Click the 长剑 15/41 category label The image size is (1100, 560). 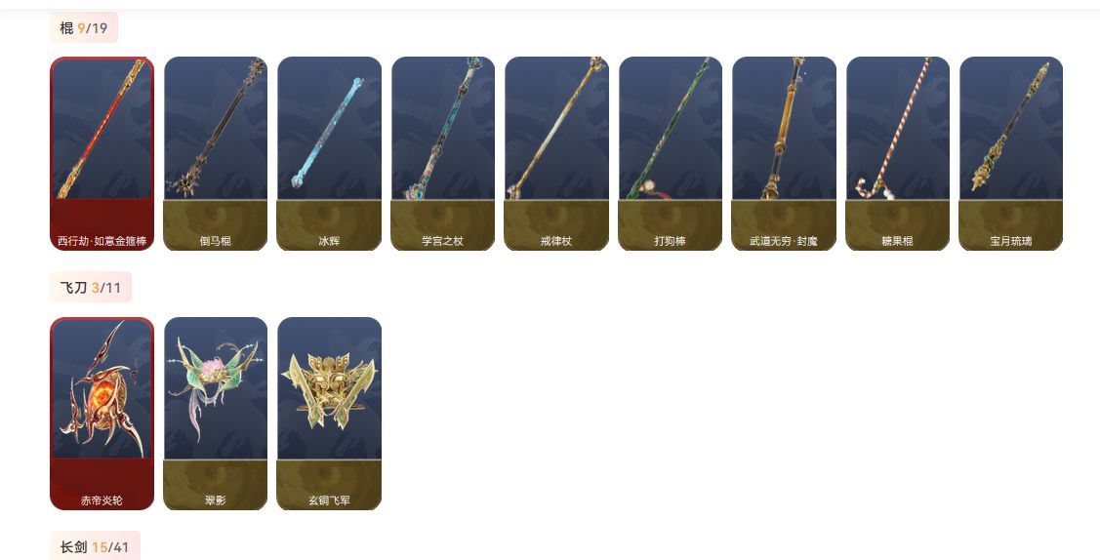tap(95, 546)
